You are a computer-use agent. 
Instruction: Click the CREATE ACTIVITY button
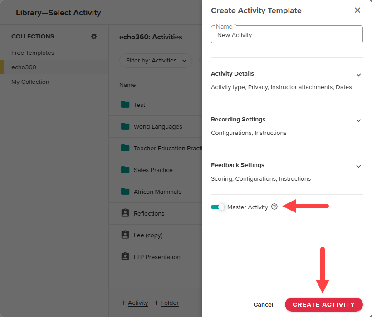click(323, 304)
